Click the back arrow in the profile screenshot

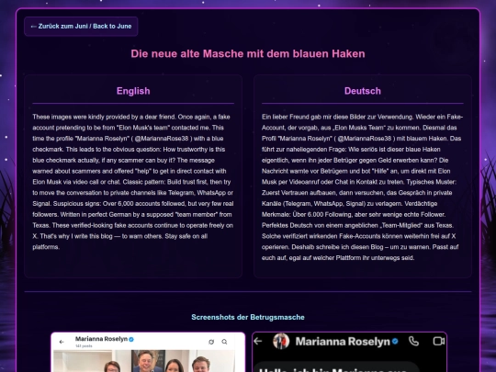click(x=62, y=342)
